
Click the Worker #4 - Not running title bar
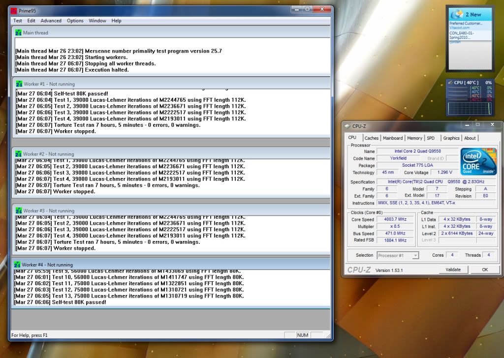(x=171, y=265)
